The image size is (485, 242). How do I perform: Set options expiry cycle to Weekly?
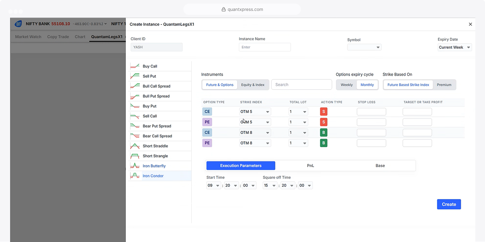(x=347, y=85)
